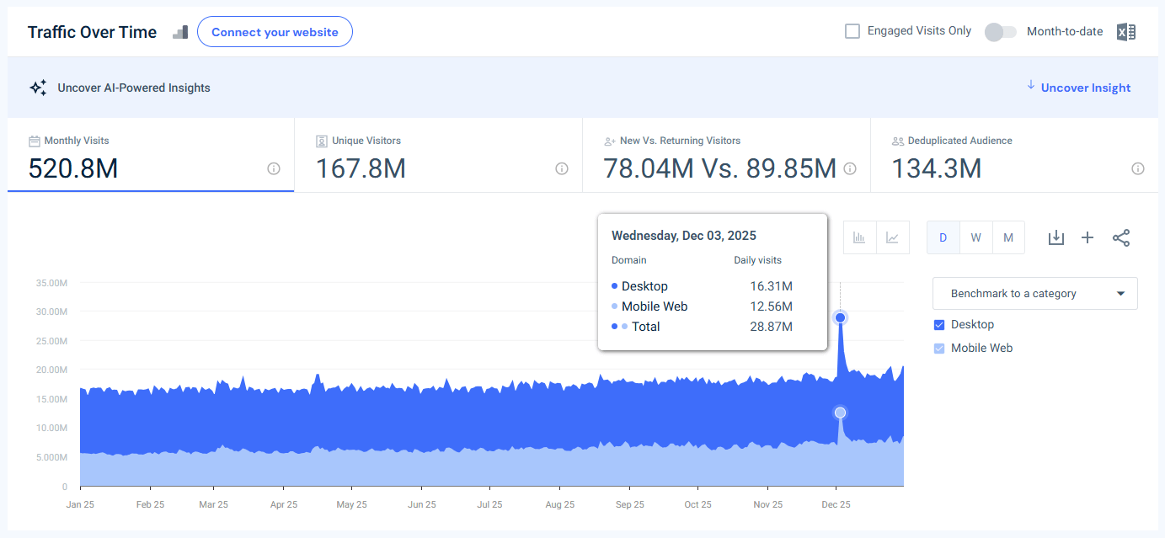Switch to bar chart view icon
The height and width of the screenshot is (538, 1165).
(x=859, y=237)
